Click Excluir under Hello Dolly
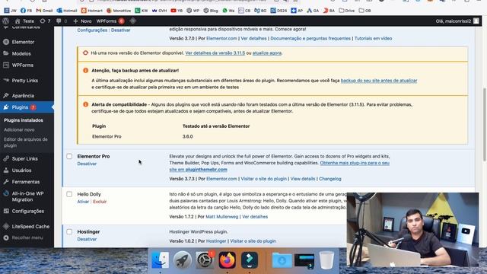Screen dimensions: 487x274 click(x=100, y=202)
